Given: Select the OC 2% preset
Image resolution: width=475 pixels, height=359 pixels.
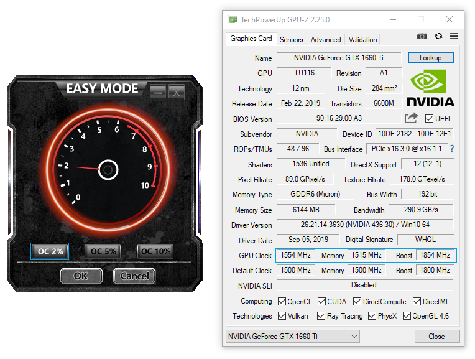Looking at the screenshot, I should pyautogui.click(x=50, y=251).
